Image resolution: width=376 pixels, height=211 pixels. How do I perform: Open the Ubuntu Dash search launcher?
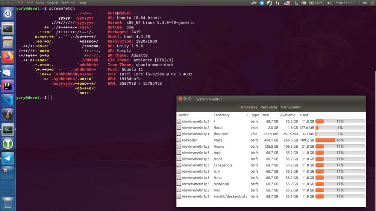coord(8,14)
